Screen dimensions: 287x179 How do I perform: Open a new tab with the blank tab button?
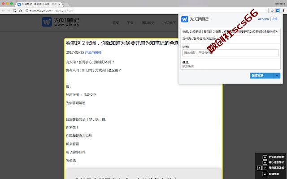(x=66, y=4)
